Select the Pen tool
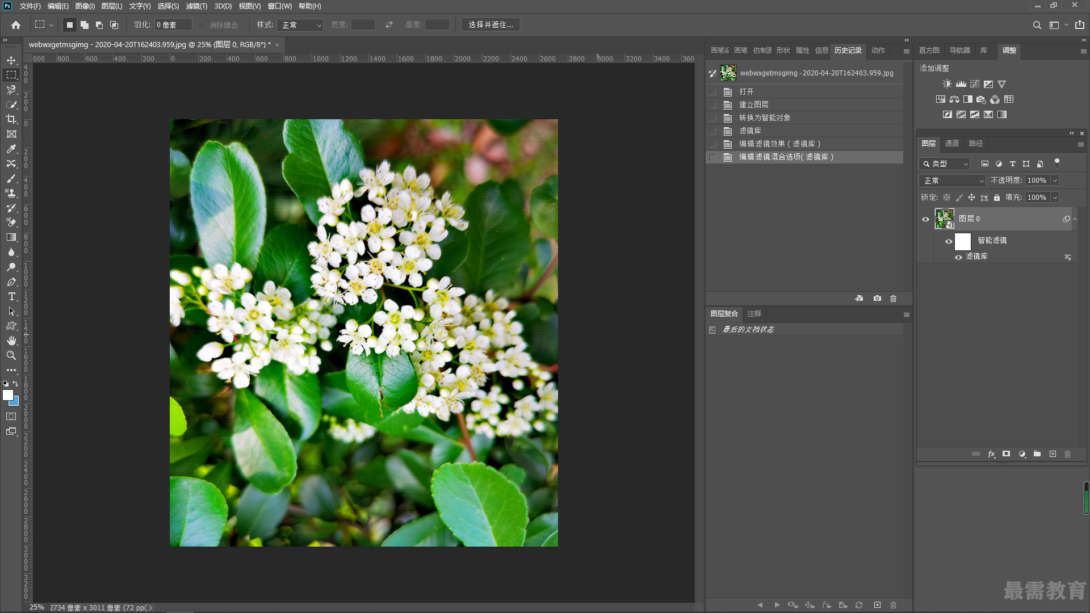This screenshot has height=613, width=1090. pos(11,282)
